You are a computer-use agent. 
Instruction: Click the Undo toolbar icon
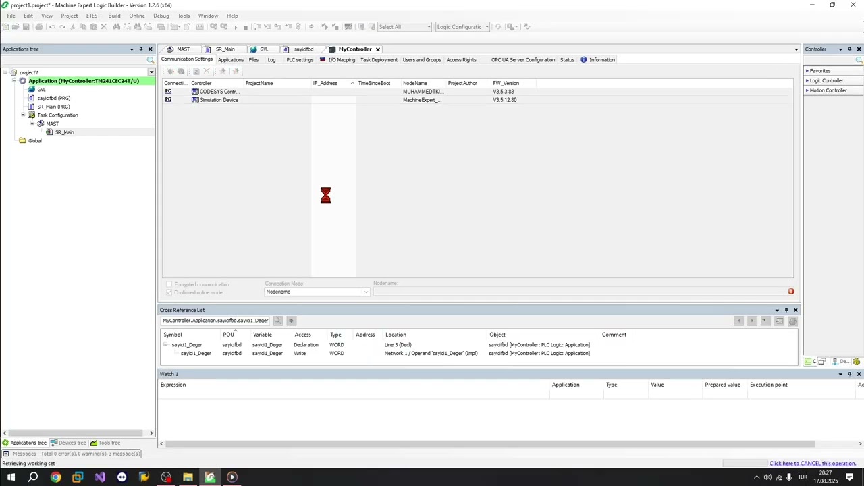[x=52, y=27]
